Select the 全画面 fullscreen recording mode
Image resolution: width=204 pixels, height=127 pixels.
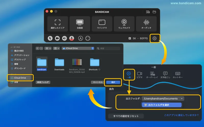point(80,24)
